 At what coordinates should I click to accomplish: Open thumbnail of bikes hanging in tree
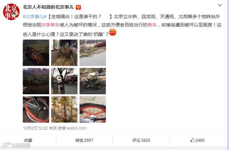click(64, 81)
